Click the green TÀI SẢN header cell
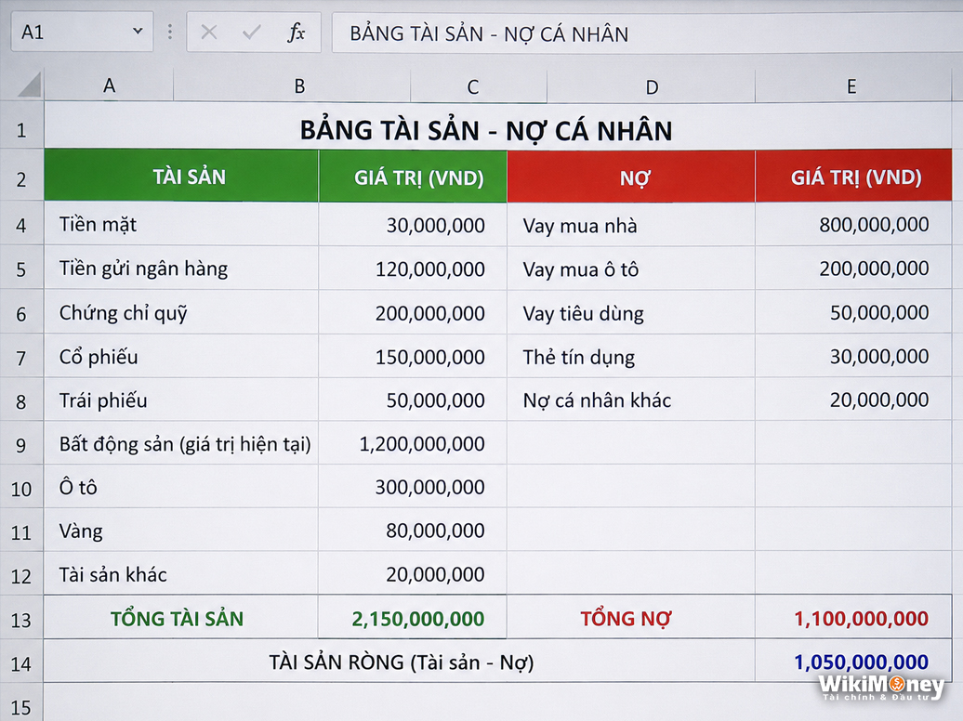Screen dimensions: 963x721 click(181, 177)
